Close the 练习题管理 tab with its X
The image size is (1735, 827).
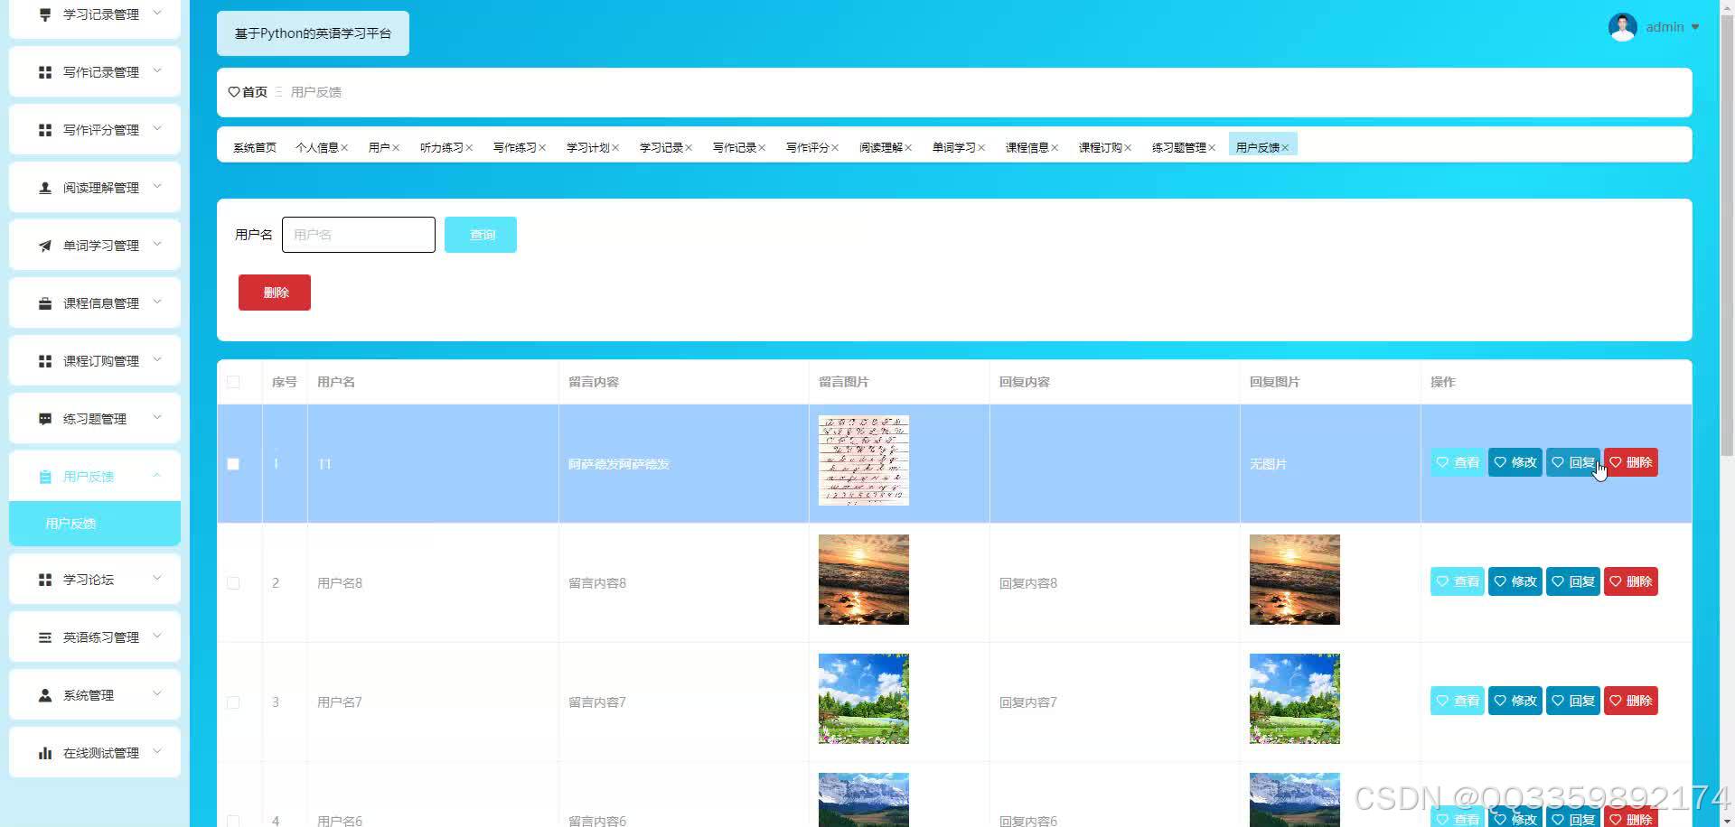point(1212,148)
